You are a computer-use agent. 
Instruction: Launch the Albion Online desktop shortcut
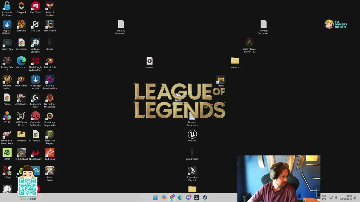50,174
